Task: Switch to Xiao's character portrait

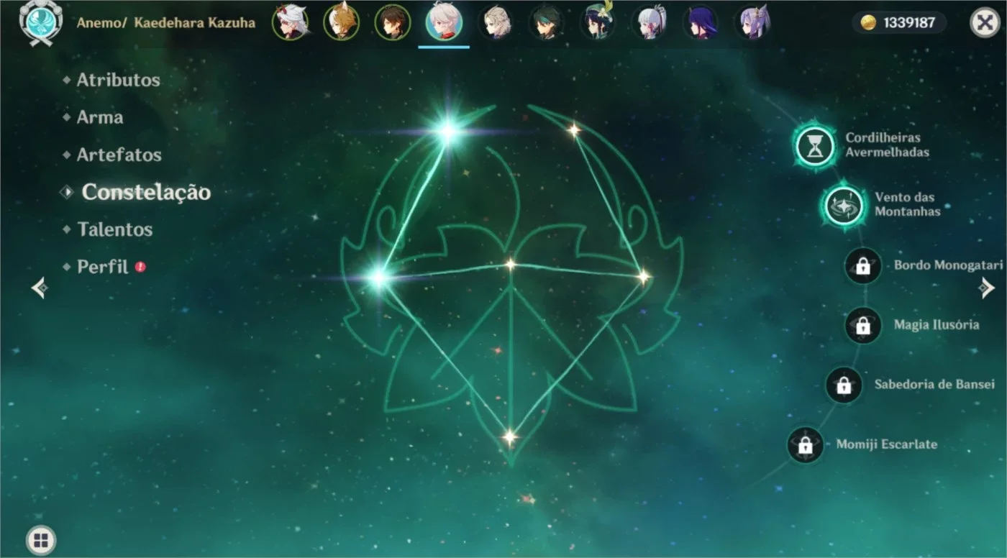Action: tap(547, 22)
